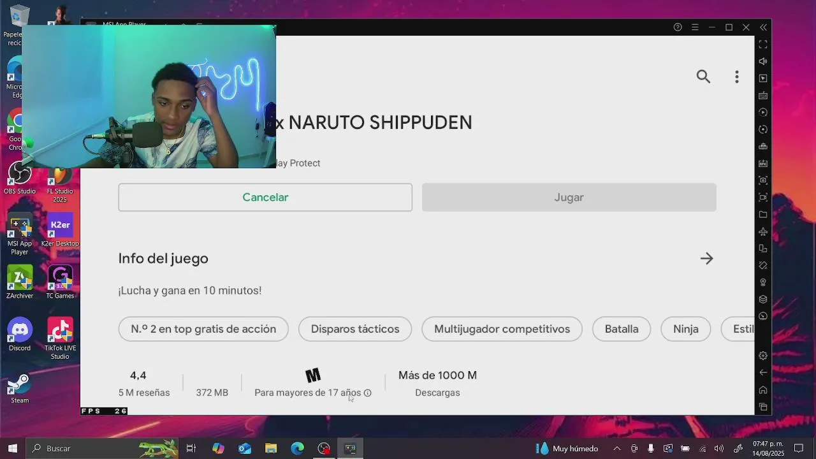816x459 pixels.
Task: Click the microphone icon in system tray
Action: tap(651, 448)
